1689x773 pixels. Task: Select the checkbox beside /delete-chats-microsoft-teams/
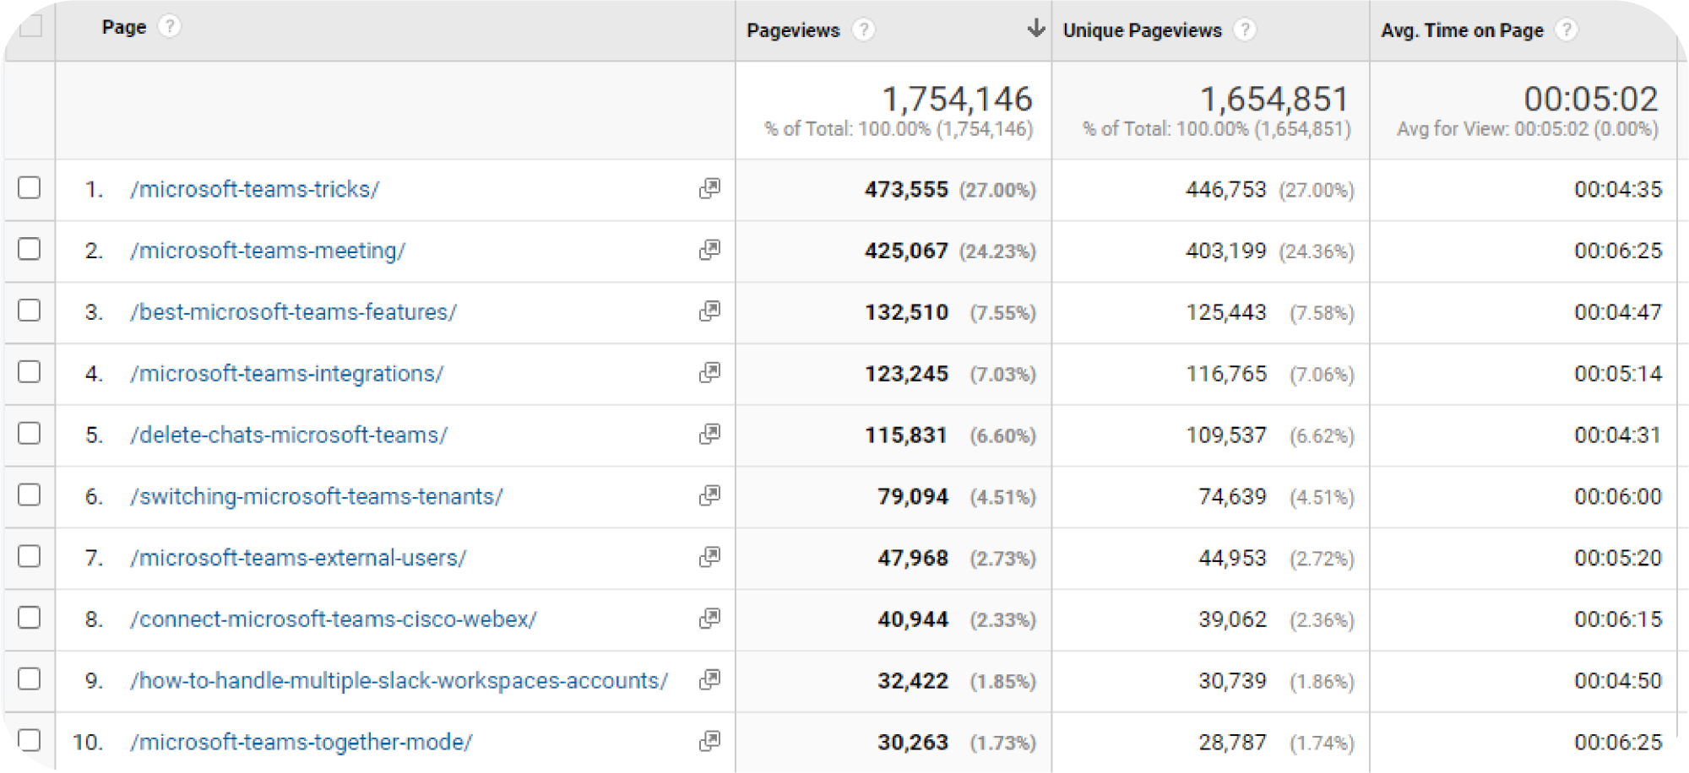tap(30, 435)
